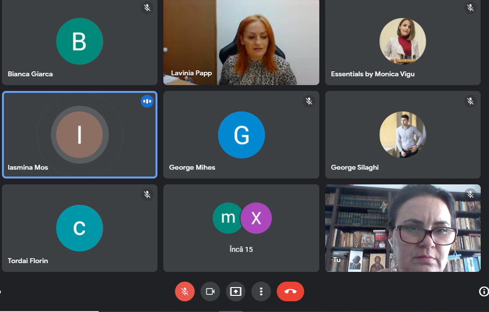489x312 pixels.
Task: Click the muted mic icon on Tu tile
Action: (x=470, y=194)
